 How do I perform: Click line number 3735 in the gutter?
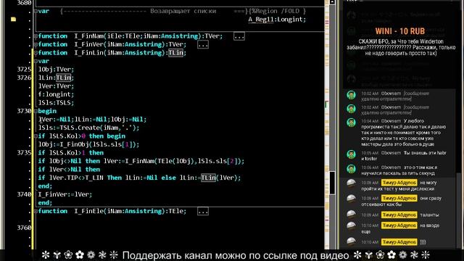tap(24, 153)
